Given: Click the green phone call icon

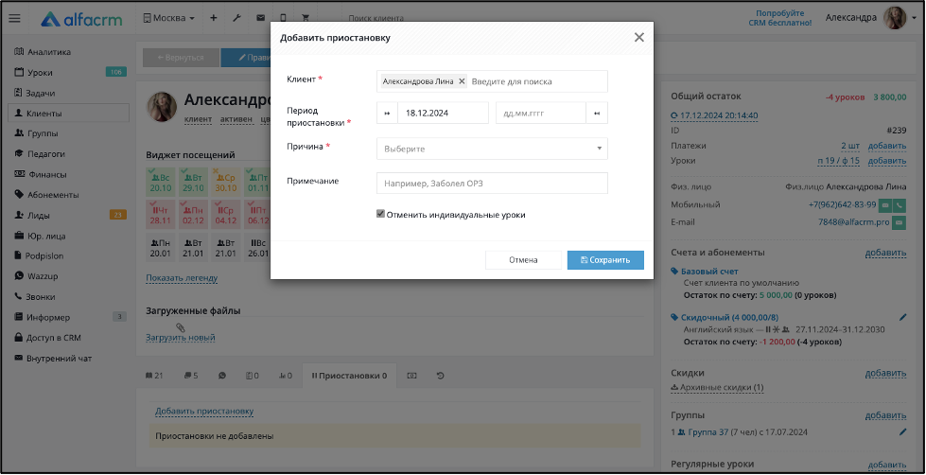Looking at the screenshot, I should 900,205.
